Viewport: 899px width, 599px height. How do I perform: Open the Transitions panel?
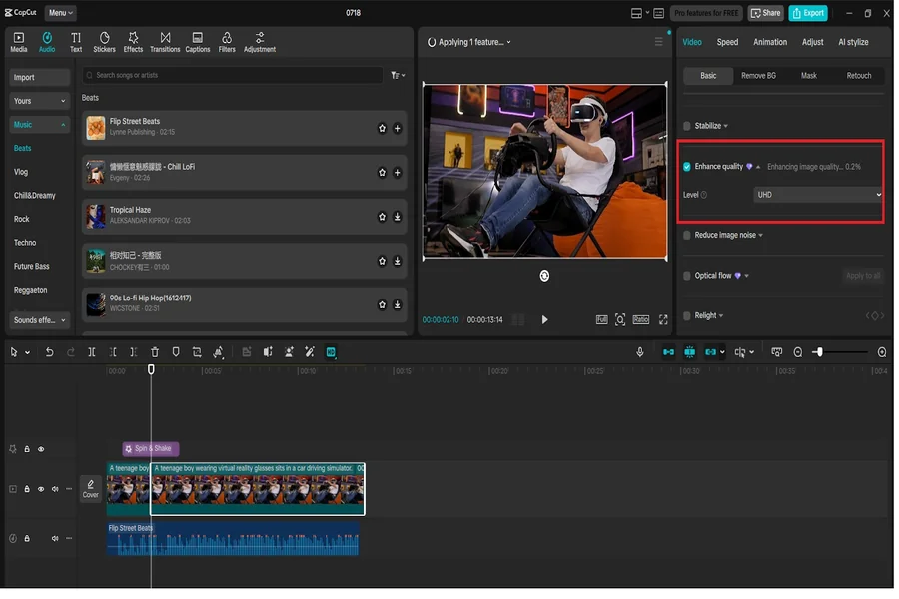[165, 42]
